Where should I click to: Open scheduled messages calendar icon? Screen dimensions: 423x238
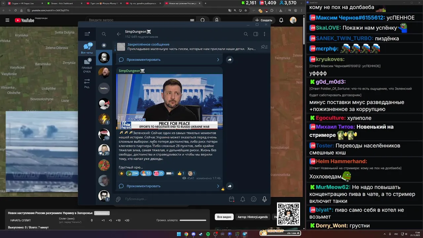(x=232, y=199)
